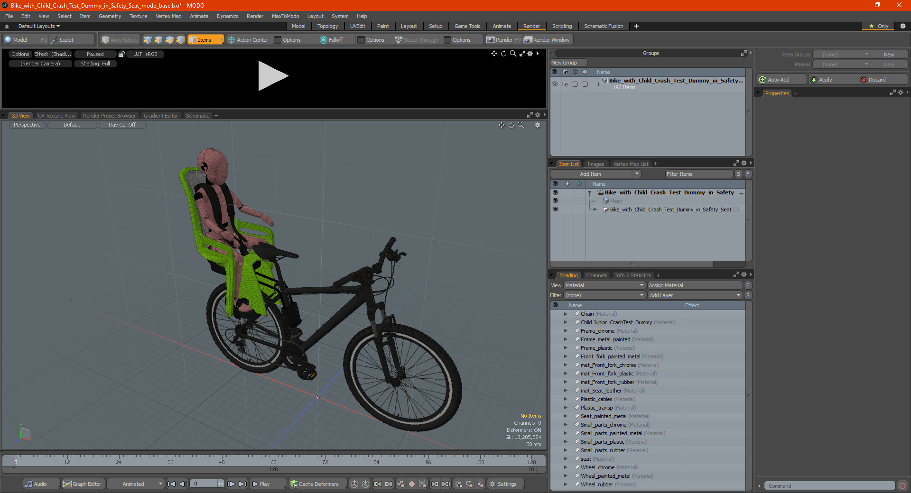911x493 pixels.
Task: Toggle visibility of Mesh item
Action: tap(555, 201)
